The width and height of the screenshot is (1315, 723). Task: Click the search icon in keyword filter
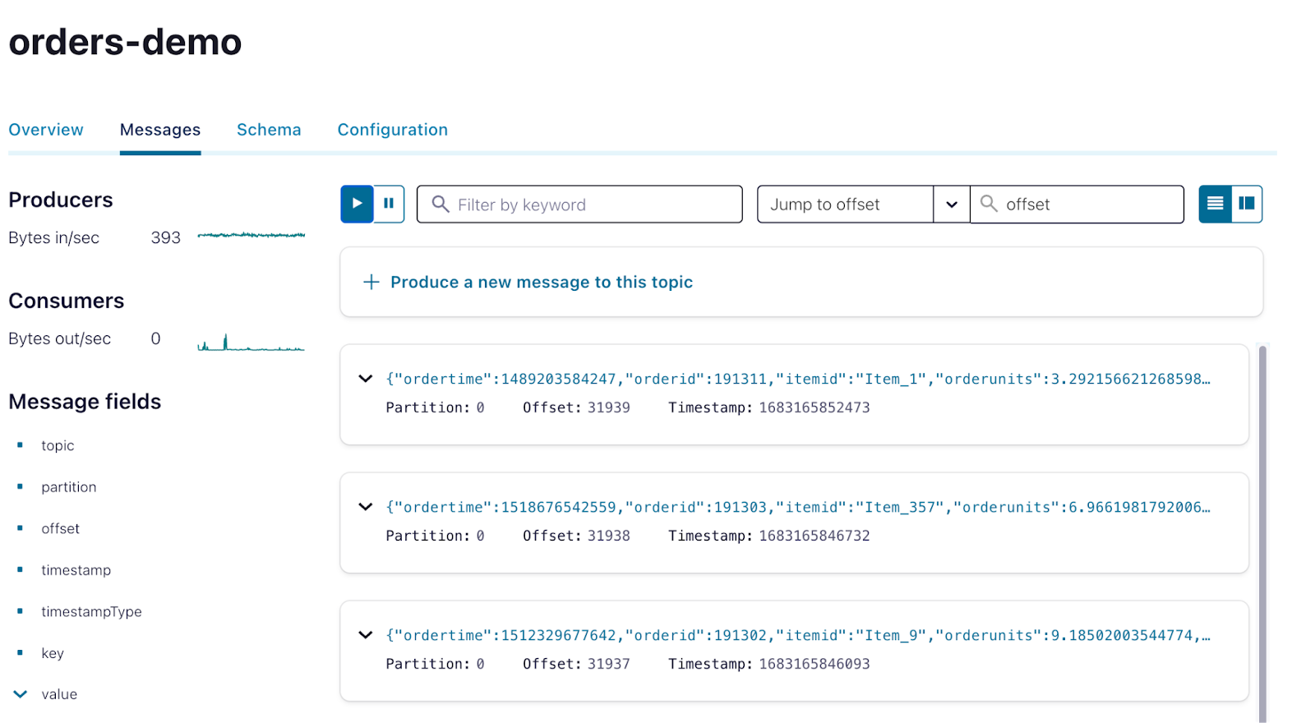tap(441, 204)
